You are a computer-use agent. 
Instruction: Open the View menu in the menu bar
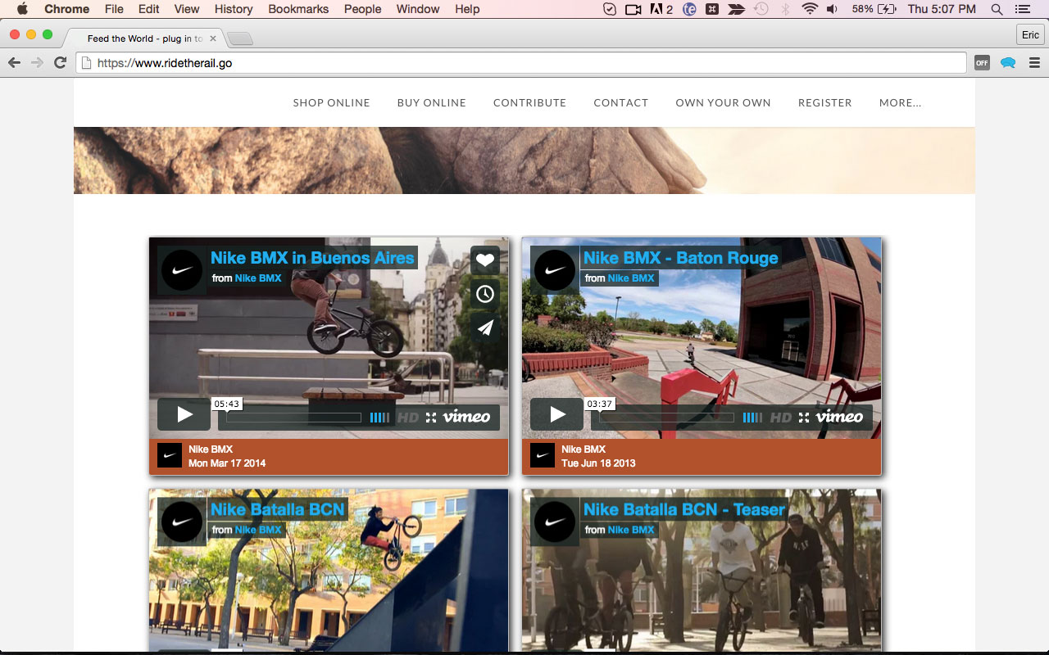pyautogui.click(x=187, y=9)
